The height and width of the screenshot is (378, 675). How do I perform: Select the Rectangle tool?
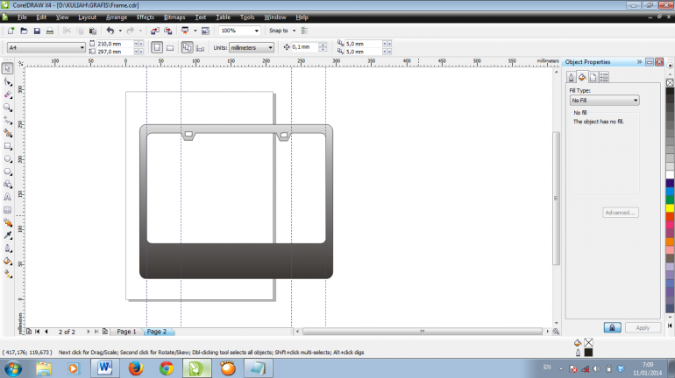[7, 146]
